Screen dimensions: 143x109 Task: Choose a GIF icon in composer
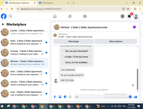coord(70,97)
